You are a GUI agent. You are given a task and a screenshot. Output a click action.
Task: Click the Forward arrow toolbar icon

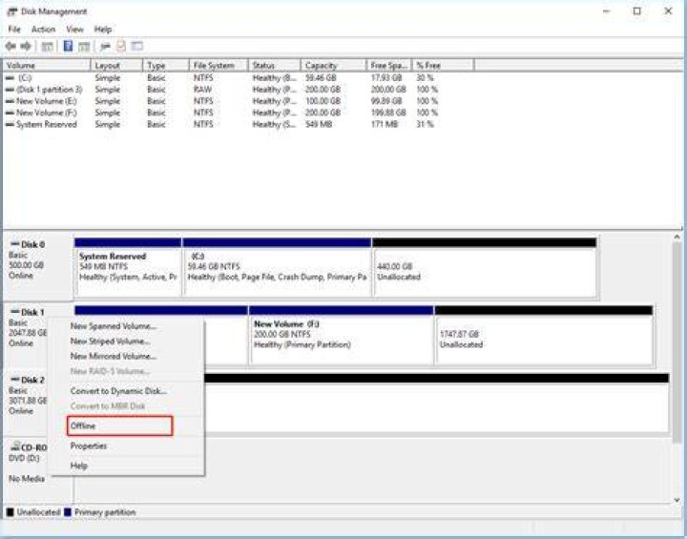tap(26, 46)
